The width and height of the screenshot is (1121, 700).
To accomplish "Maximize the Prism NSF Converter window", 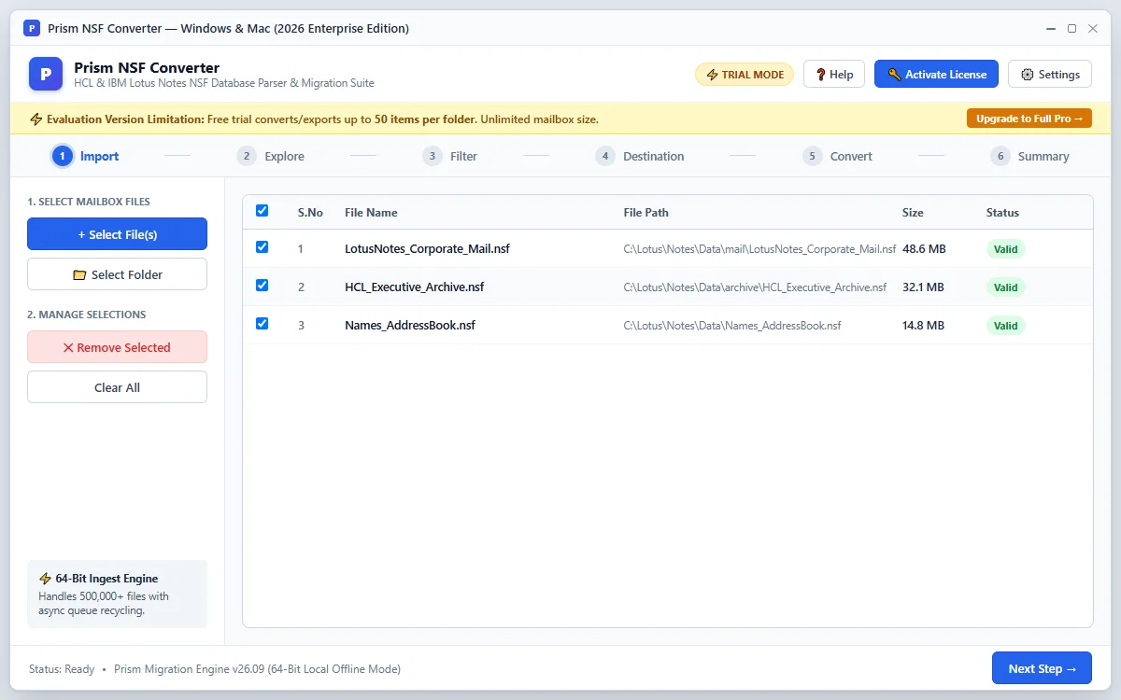I will [x=1071, y=28].
